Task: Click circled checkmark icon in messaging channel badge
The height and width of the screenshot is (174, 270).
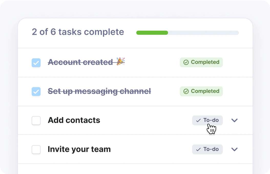Action: click(186, 91)
